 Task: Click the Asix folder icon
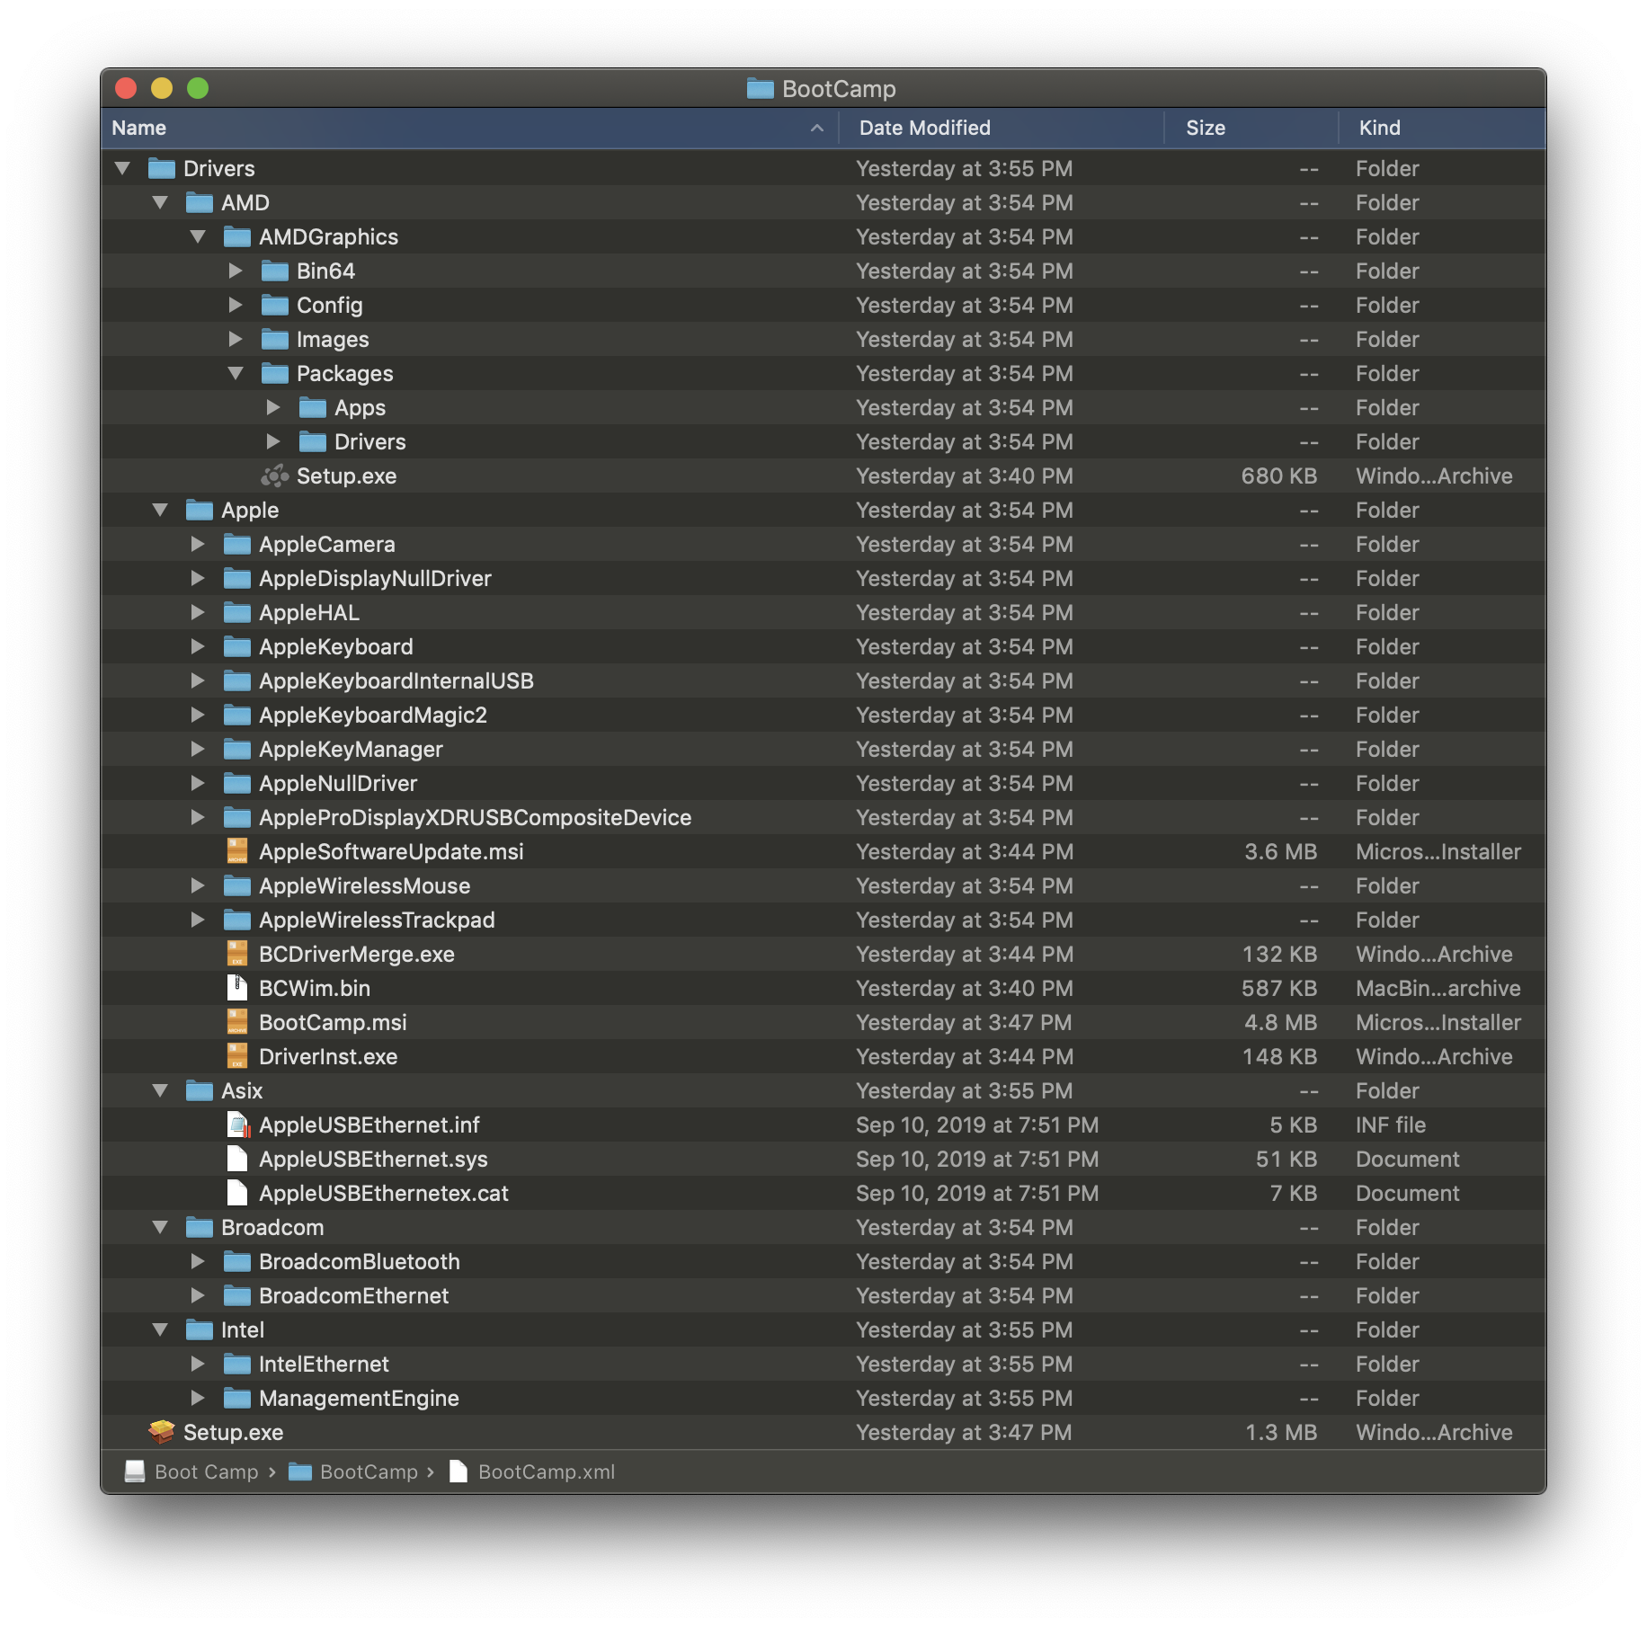coord(200,1090)
